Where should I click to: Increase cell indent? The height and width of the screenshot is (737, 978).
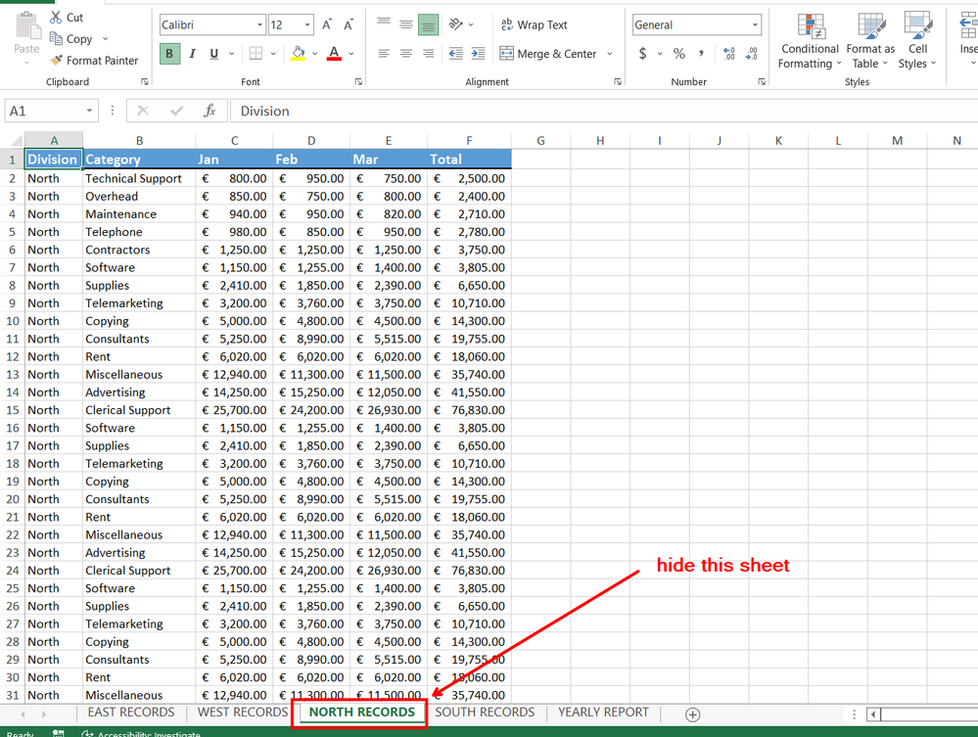pyautogui.click(x=478, y=54)
